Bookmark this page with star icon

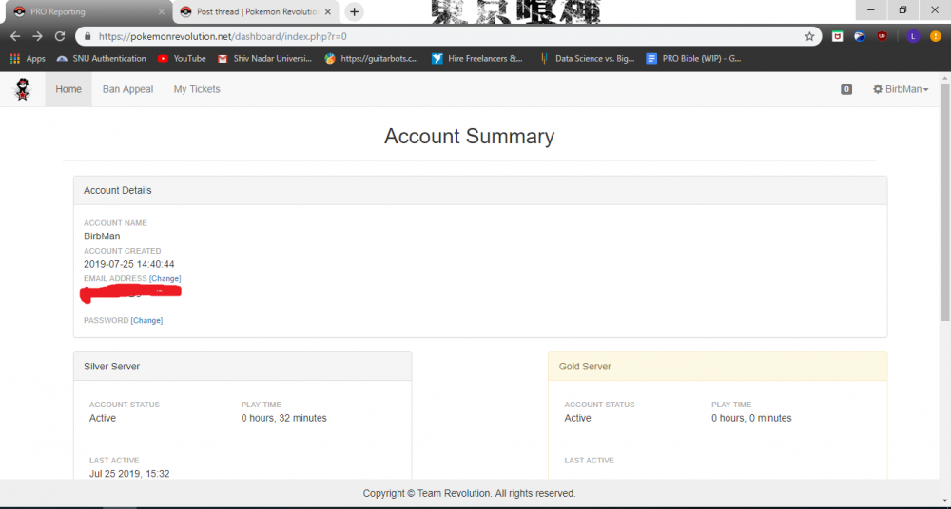point(809,36)
